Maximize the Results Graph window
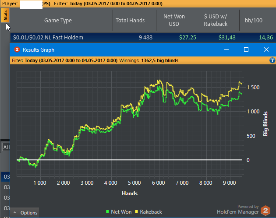Screen dimensions: 276x218 tap(246, 50)
